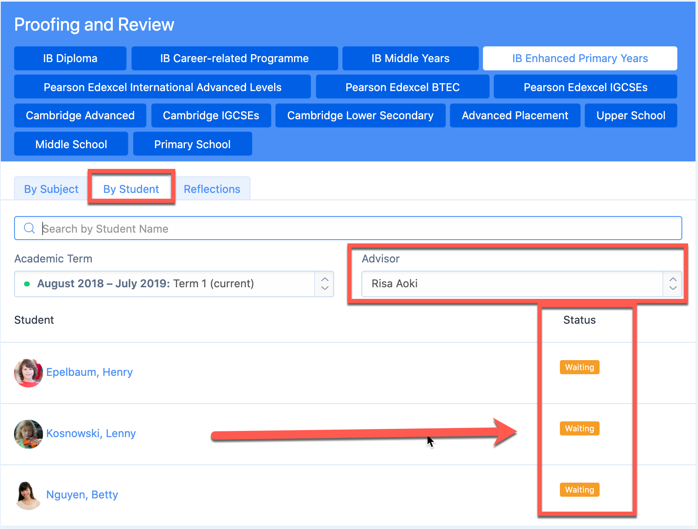Image resolution: width=698 pixels, height=529 pixels.
Task: Select Cambridge Advanced programme
Action: [x=80, y=115]
